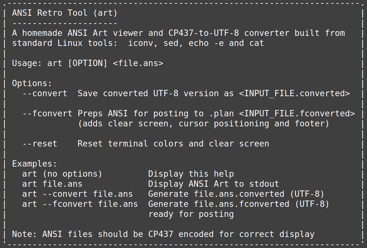Screen dimensions: 367x248
Task: Click the "art (no options)" example
Action: [62, 174]
